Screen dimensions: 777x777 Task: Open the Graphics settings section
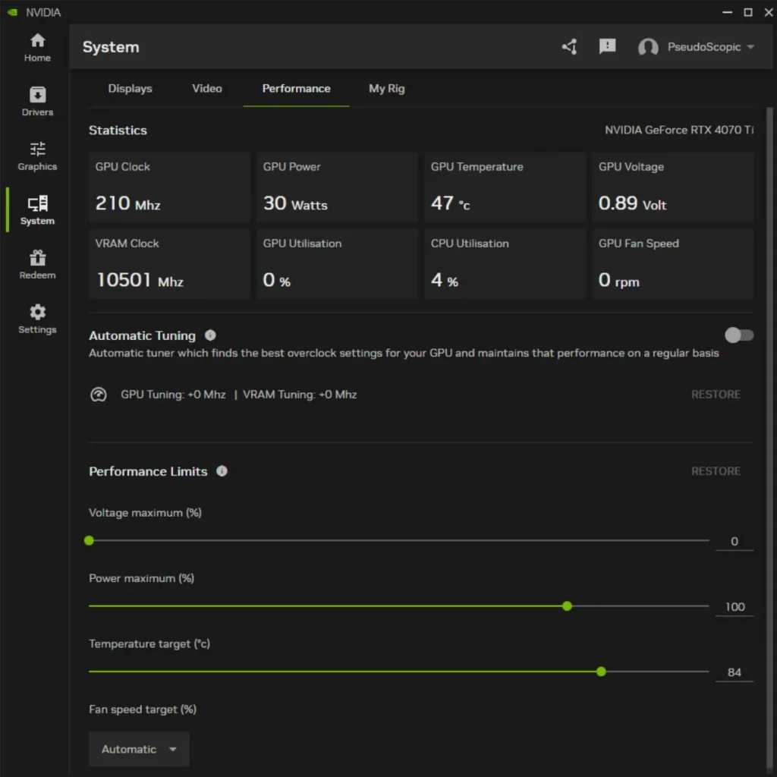[x=37, y=156]
